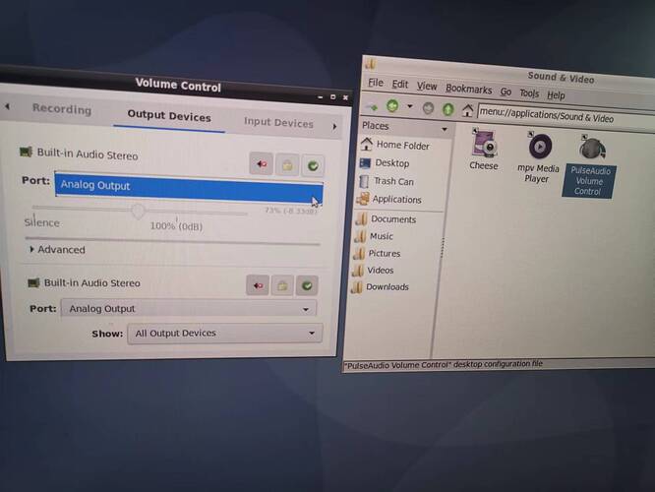Open the Bookmarks menu

(x=468, y=89)
